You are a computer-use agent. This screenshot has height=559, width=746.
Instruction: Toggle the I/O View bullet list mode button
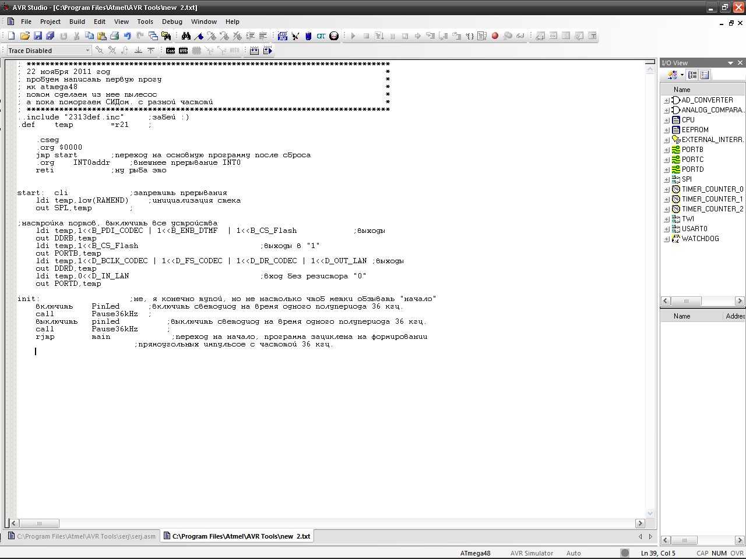click(705, 75)
